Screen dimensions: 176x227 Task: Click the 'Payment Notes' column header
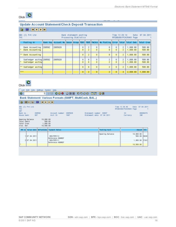[x=73, y=130]
